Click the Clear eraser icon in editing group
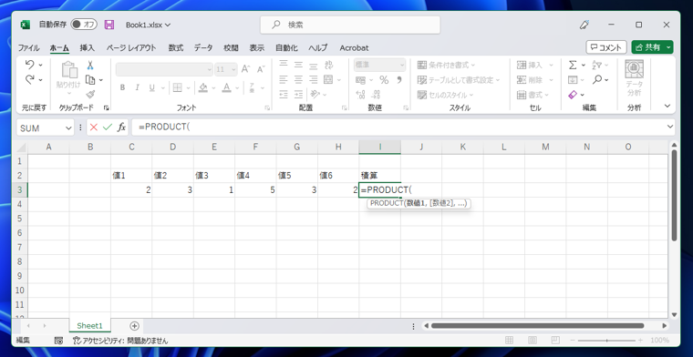Screen dimensions: 693x357 click(573, 95)
